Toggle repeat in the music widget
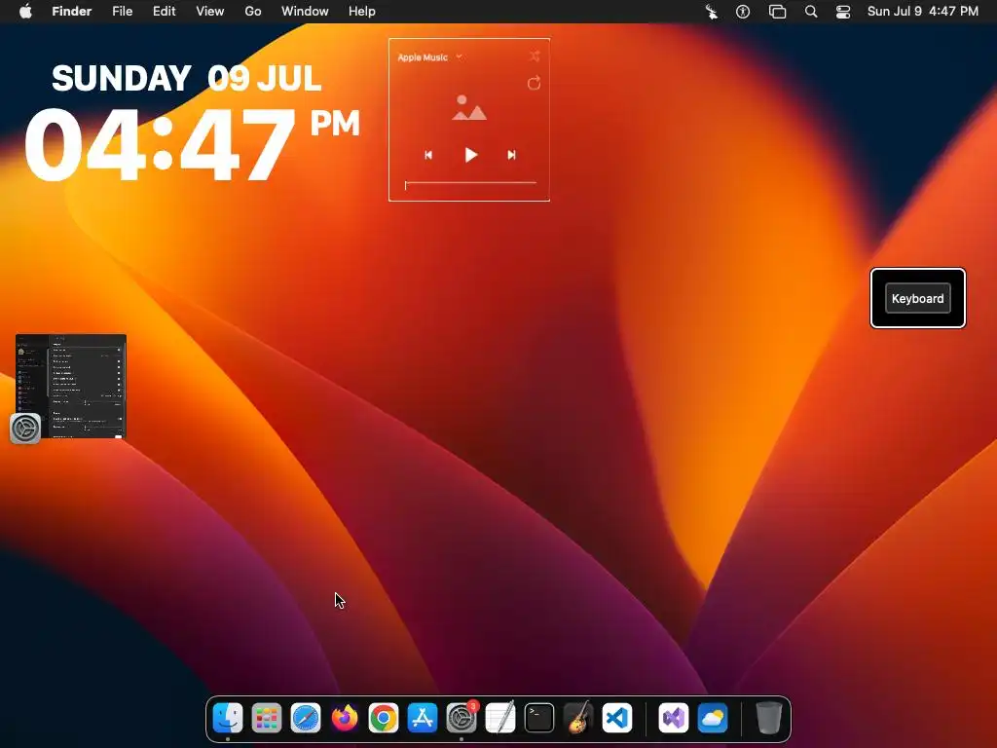Viewport: 997px width, 748px height. (535, 84)
